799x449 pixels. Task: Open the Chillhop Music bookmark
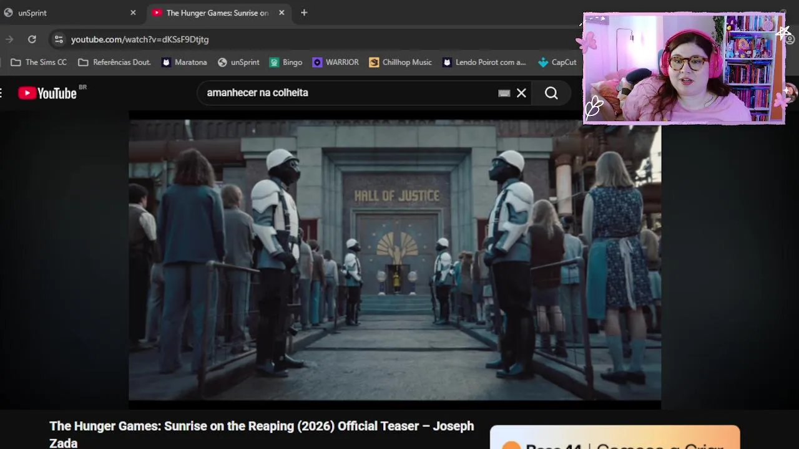400,62
